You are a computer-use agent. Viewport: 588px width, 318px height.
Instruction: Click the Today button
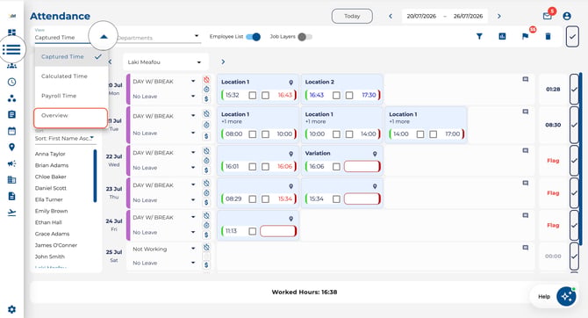click(352, 16)
